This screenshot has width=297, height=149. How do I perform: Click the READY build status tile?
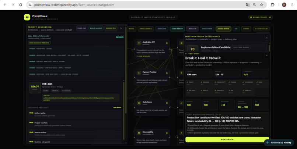click(35, 87)
